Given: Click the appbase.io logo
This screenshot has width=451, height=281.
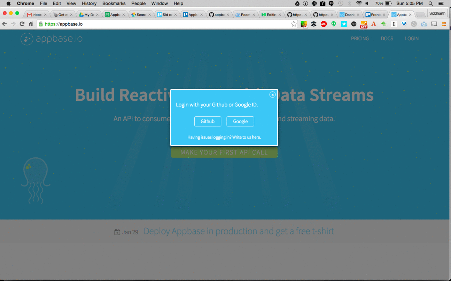Looking at the screenshot, I should coord(52,39).
